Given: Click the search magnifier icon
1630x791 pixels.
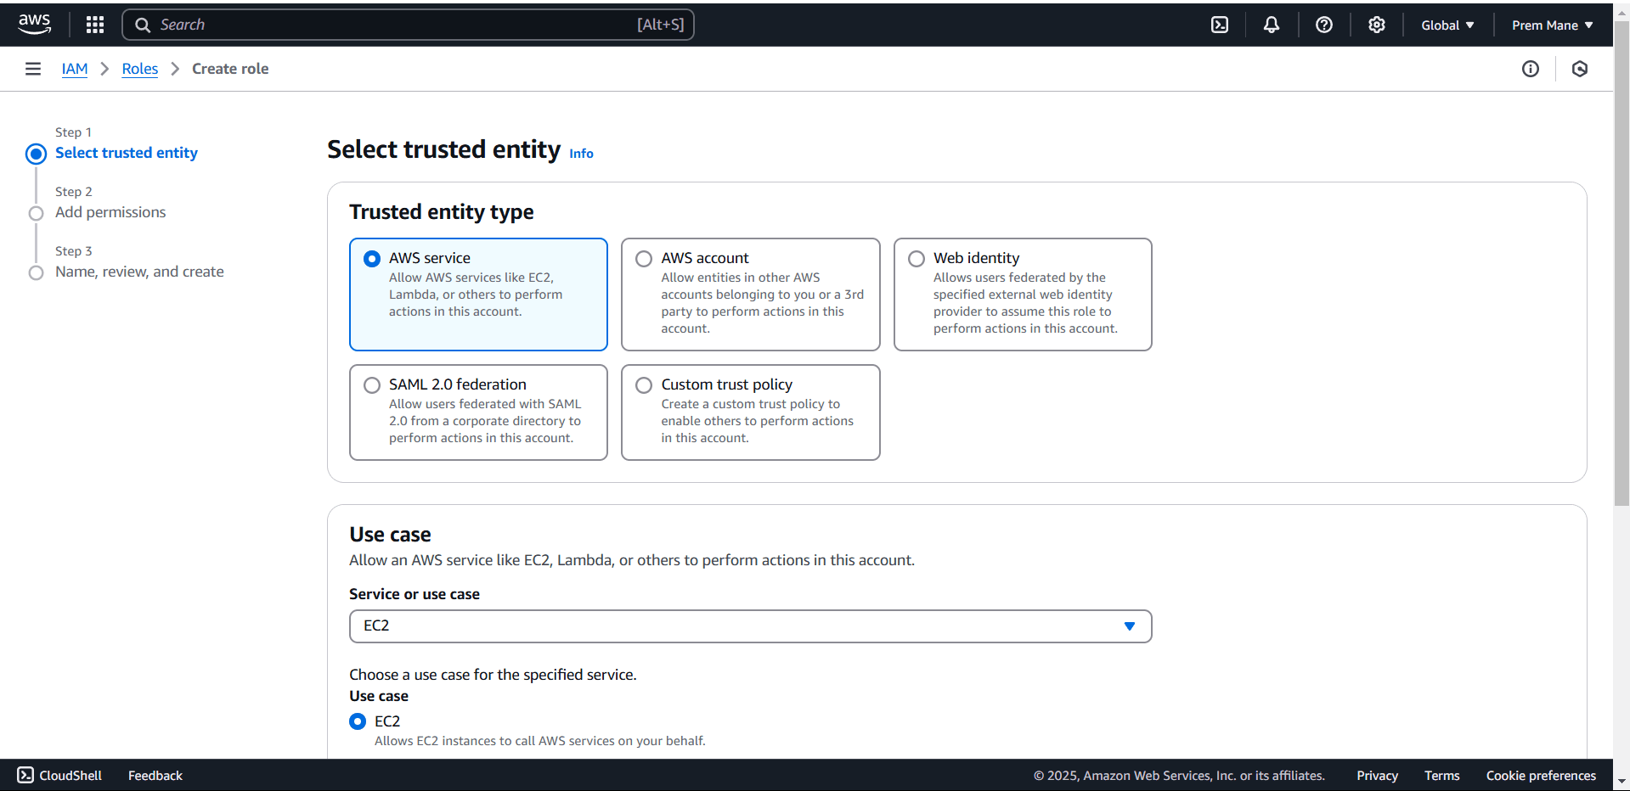Looking at the screenshot, I should click(x=143, y=25).
